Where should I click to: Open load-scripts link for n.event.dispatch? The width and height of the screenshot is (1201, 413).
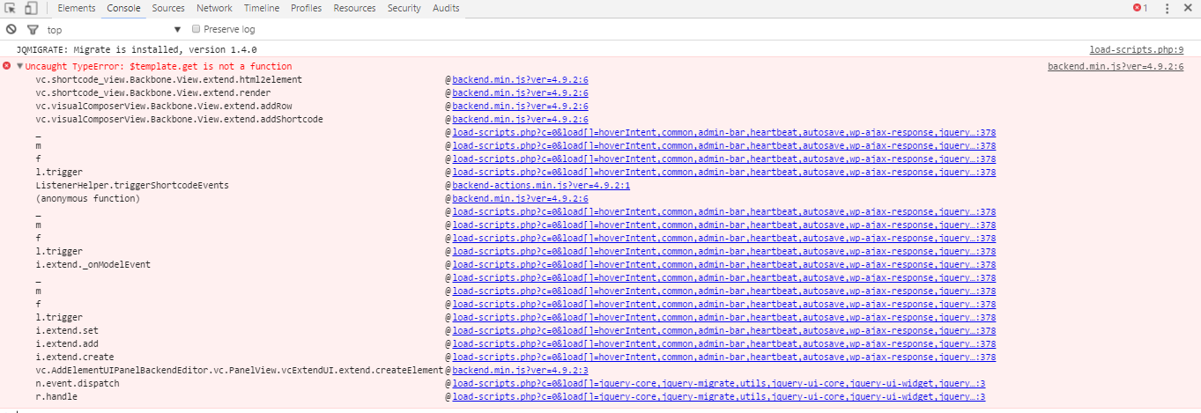click(718, 383)
